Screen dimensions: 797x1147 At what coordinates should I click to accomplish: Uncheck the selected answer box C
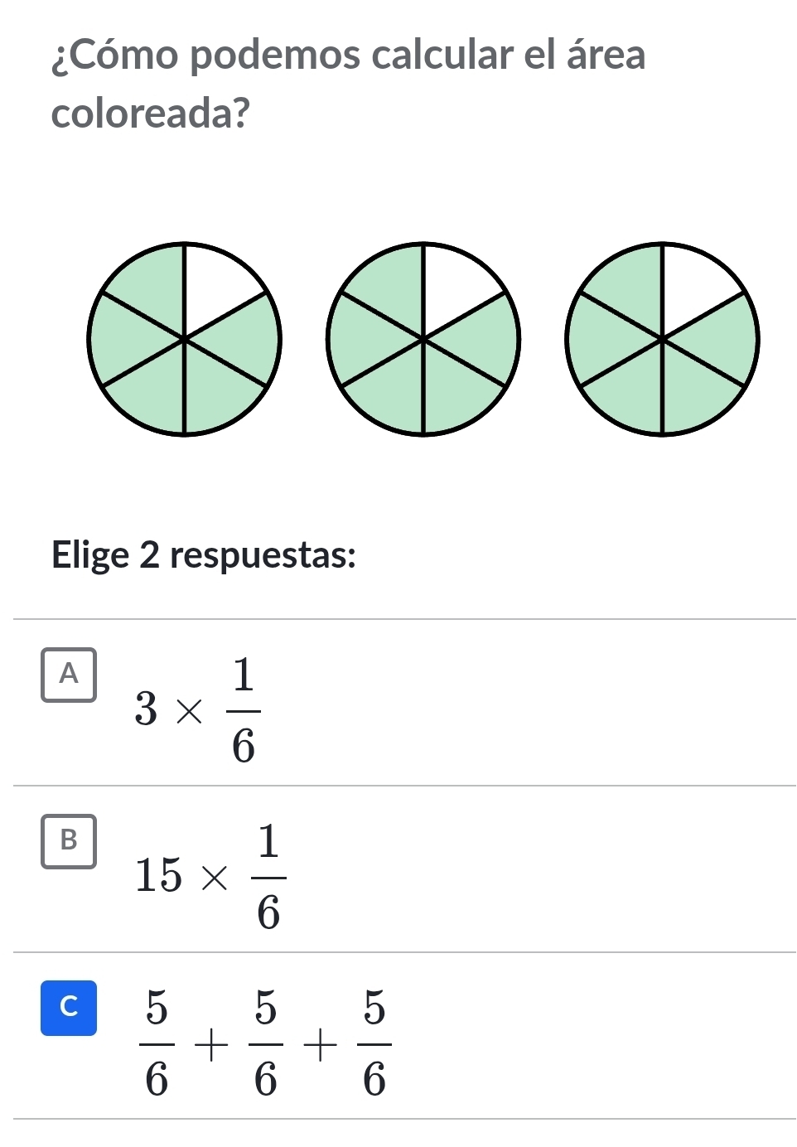[69, 1008]
